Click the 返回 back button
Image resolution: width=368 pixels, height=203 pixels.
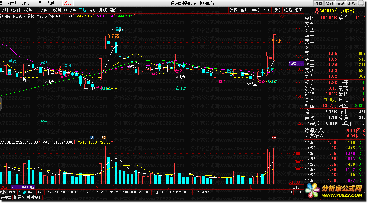pyautogui.click(x=298, y=10)
